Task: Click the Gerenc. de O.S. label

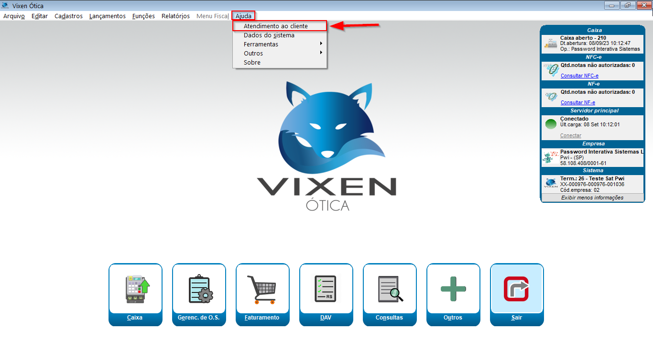Action: 198,318
